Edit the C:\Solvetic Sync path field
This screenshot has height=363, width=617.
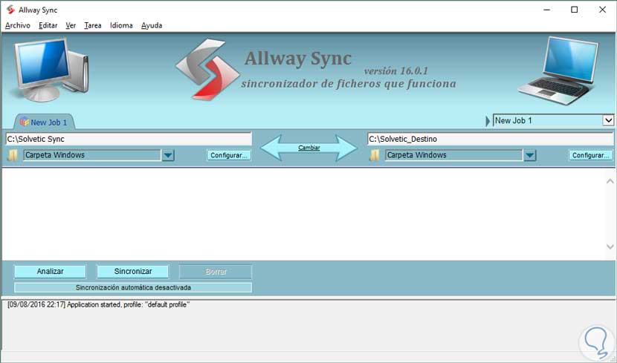129,139
